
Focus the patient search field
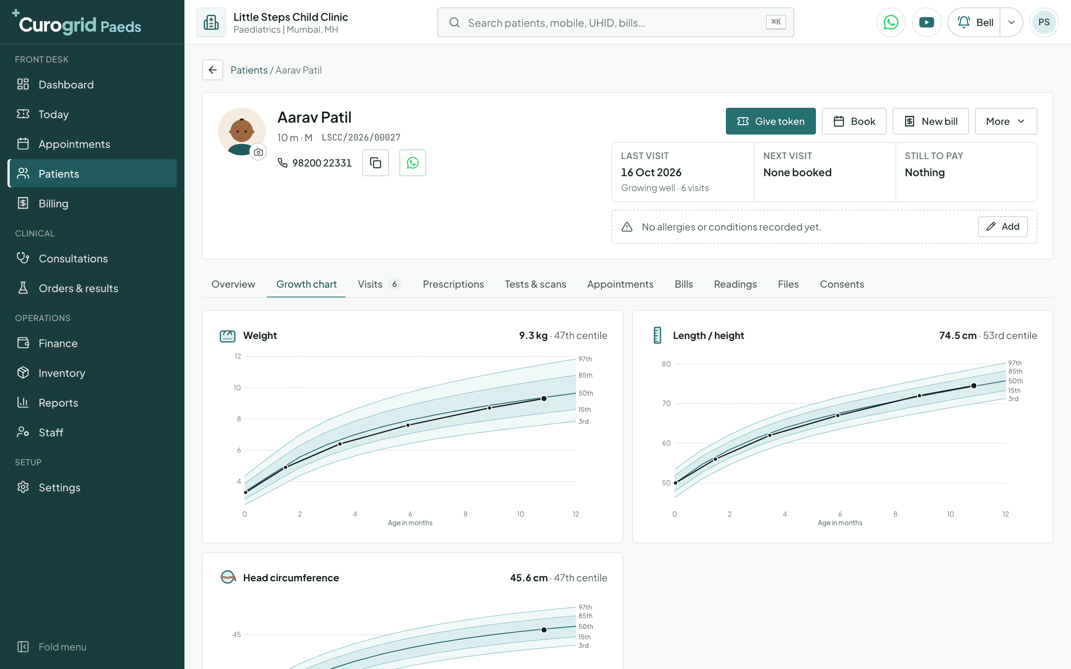coord(615,22)
